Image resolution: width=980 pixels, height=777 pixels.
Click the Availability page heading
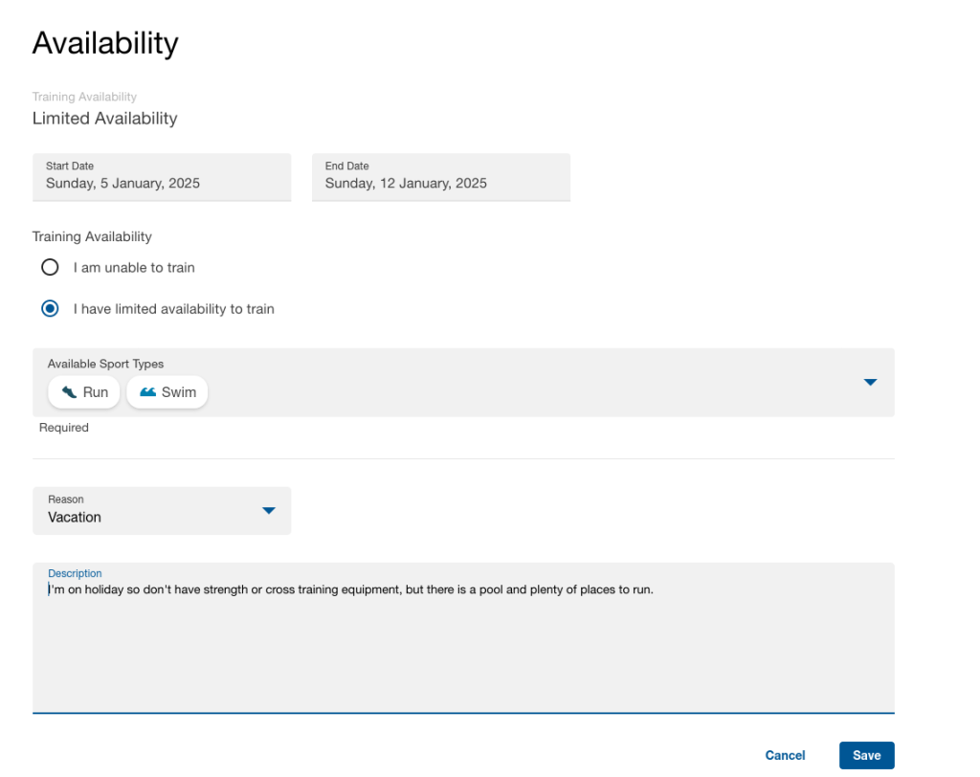105,43
